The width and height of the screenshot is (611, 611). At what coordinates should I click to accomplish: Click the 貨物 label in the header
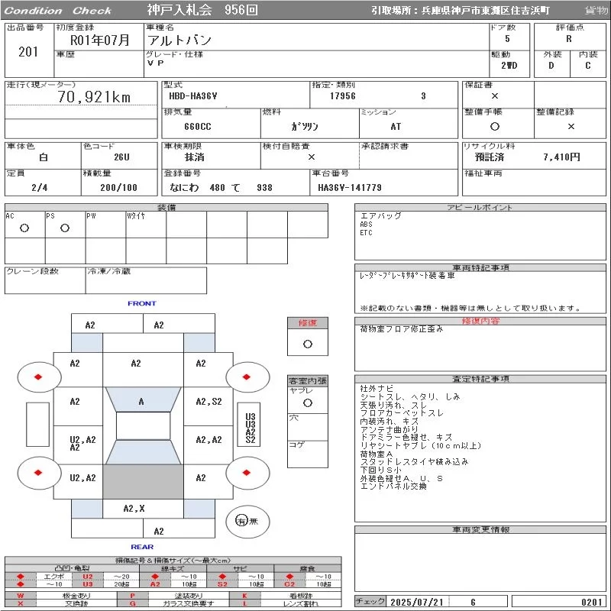click(596, 10)
